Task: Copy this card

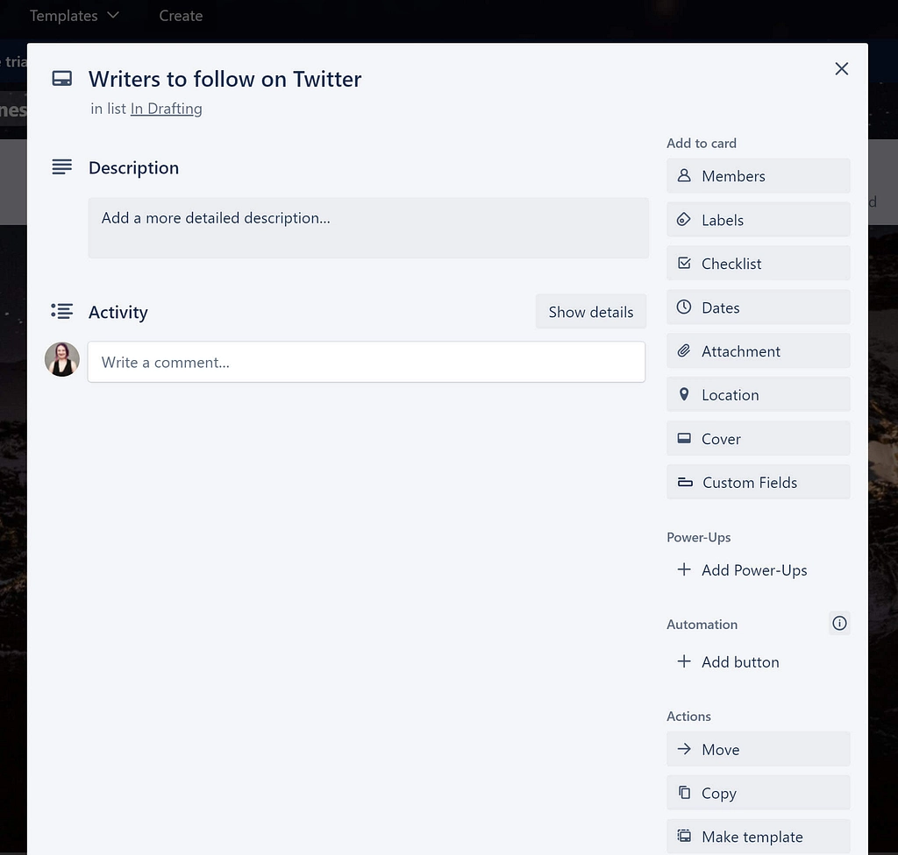Action: (758, 793)
